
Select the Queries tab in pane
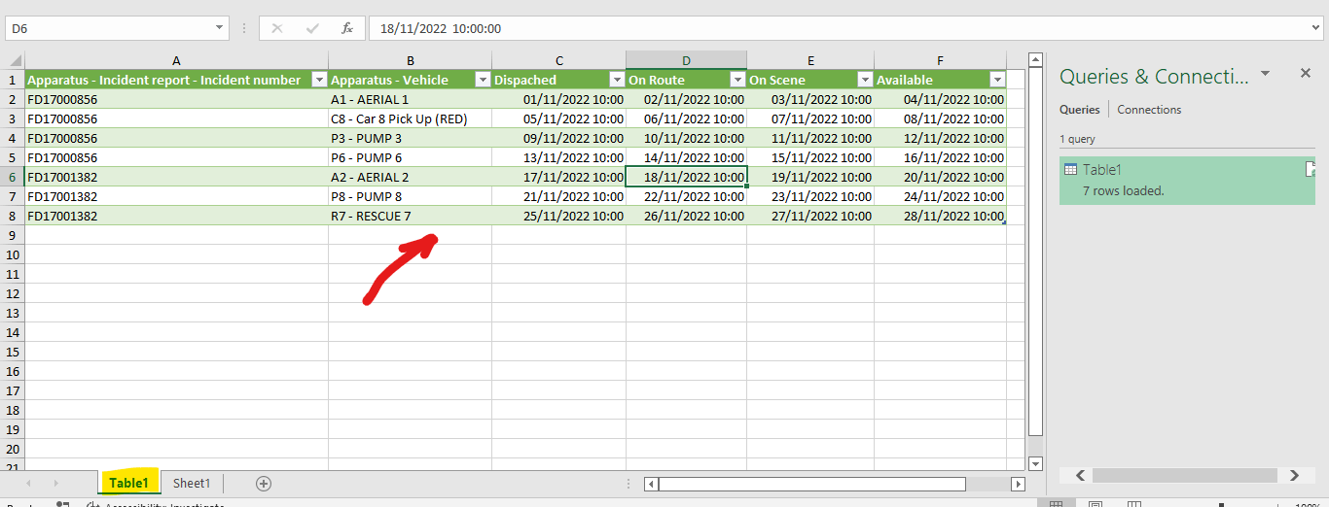1080,110
